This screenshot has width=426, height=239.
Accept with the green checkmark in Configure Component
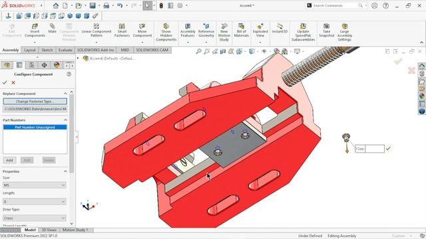5,82
